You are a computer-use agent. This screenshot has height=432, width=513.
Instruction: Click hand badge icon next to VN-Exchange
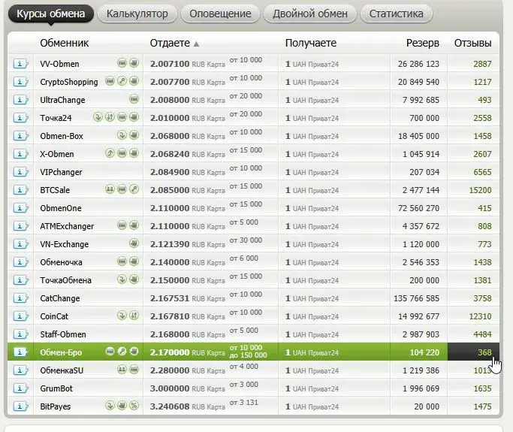coord(134,243)
